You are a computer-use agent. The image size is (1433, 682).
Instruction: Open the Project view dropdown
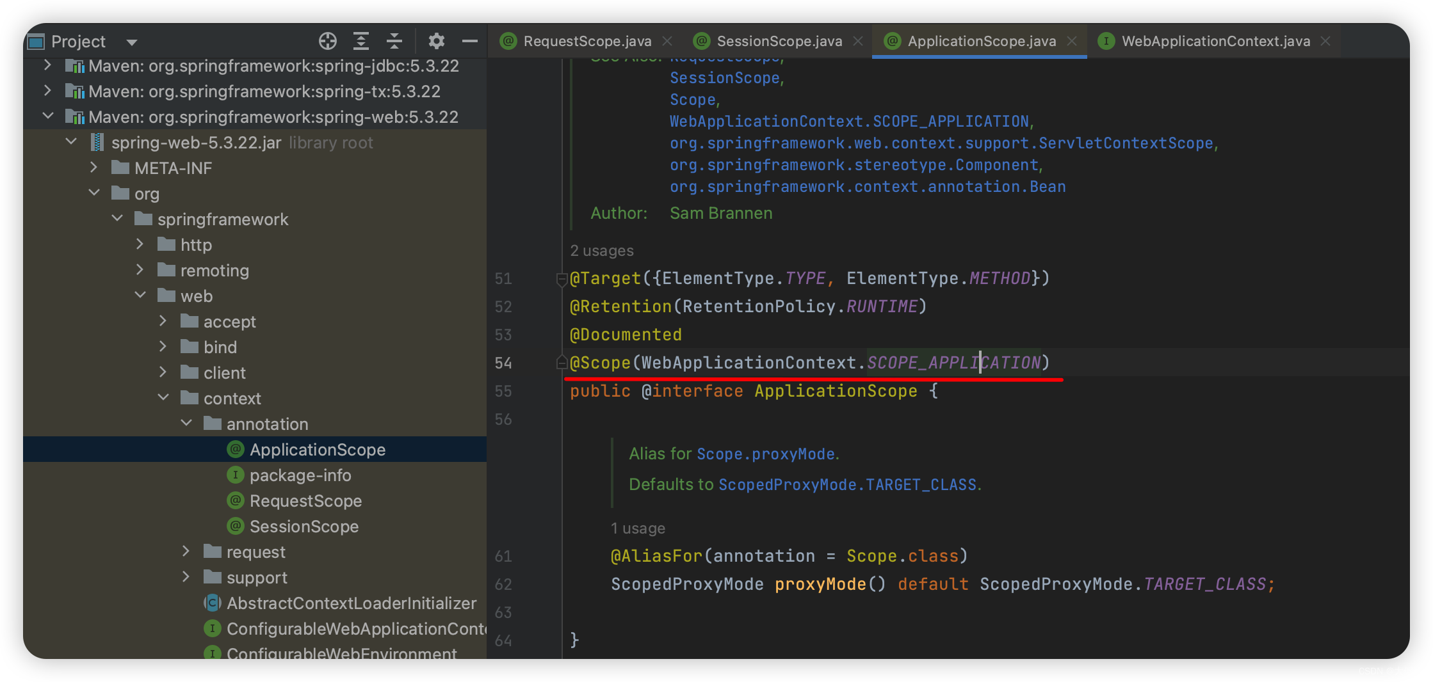[132, 42]
